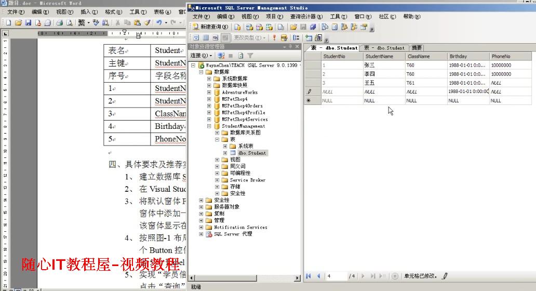Click Word Undo arrow icon
The height and width of the screenshot is (291, 536).
(159, 22)
